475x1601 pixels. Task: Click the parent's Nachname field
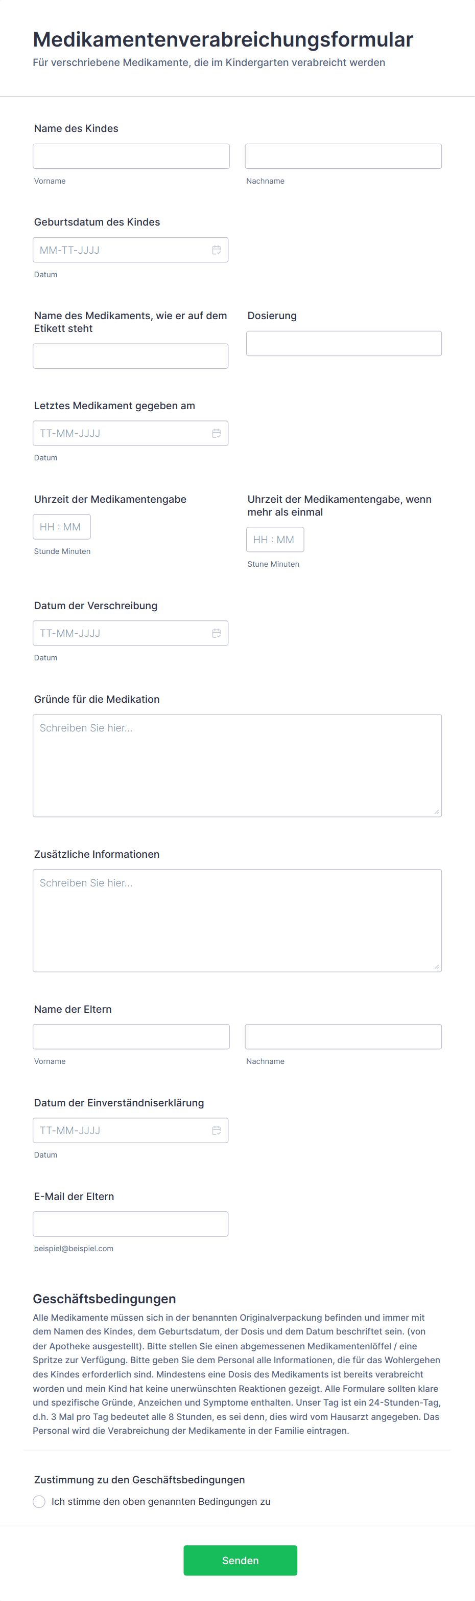coord(343,1037)
